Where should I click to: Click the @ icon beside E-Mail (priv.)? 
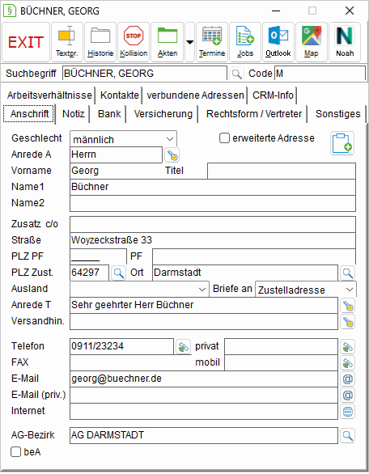pyautogui.click(x=347, y=395)
